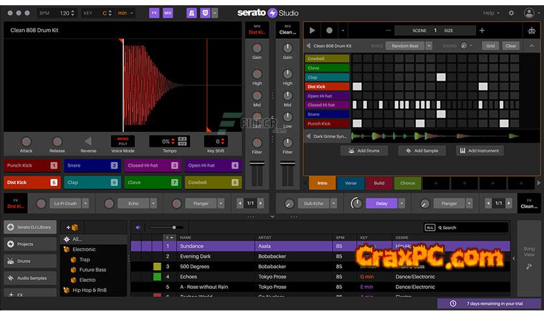544x315 pixels.
Task: Select the Verse scene tab
Action: (351, 184)
